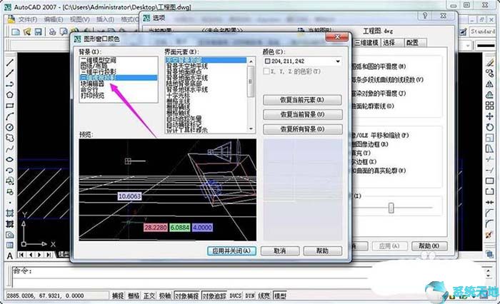The width and height of the screenshot is (500, 304).
Task: Select the Rectangle draw tool
Action: [x=10, y=106]
